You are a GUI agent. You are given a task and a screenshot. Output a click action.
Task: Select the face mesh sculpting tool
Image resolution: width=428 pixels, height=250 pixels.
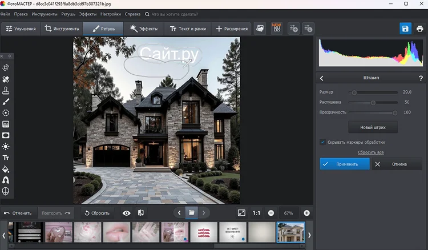coord(6,192)
